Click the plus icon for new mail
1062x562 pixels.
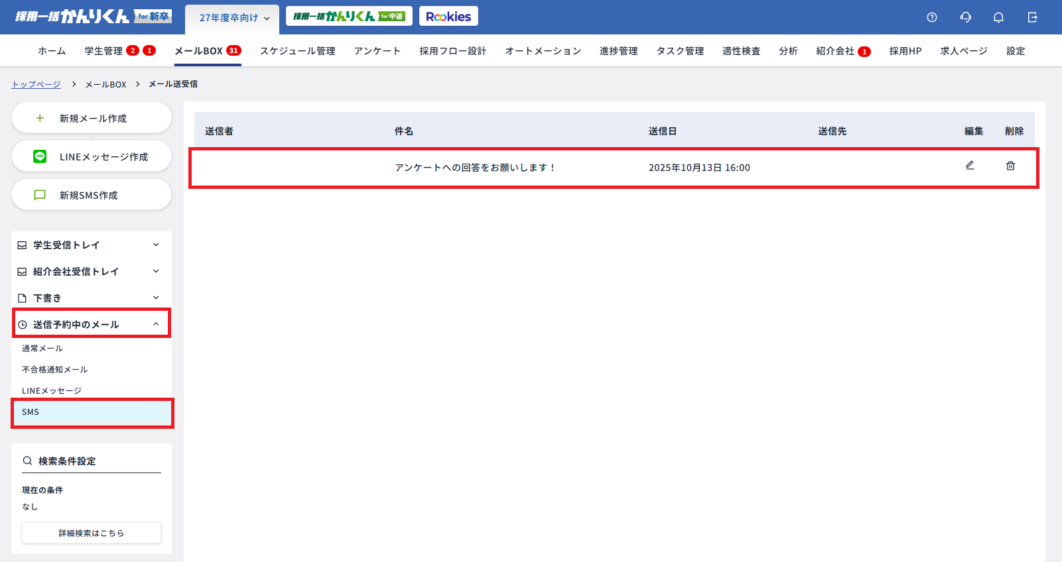click(40, 118)
